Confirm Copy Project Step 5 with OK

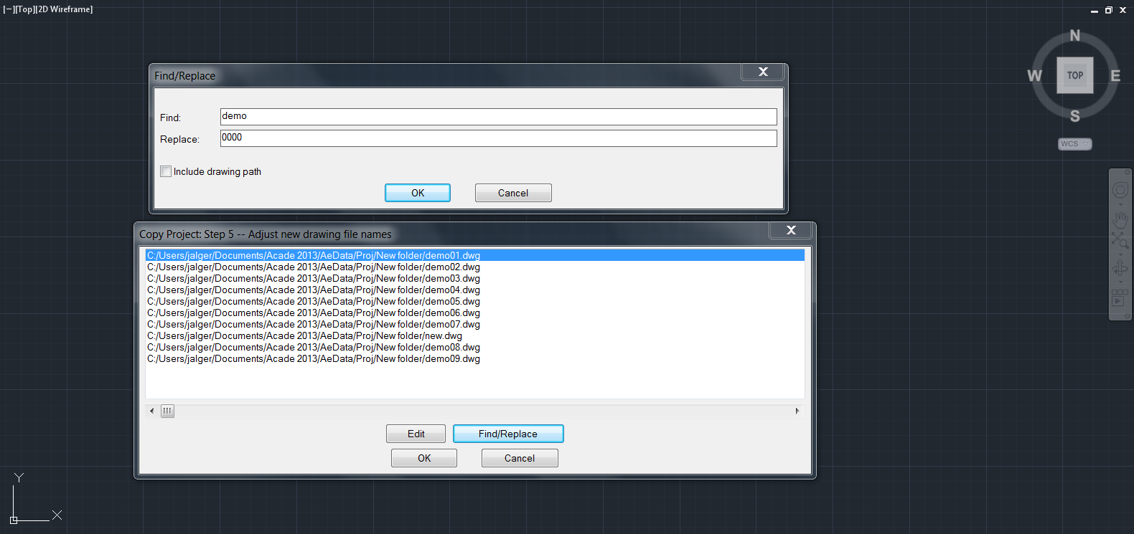point(424,458)
